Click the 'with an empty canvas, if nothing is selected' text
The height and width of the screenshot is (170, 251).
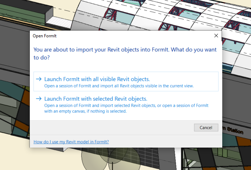(x=85, y=111)
